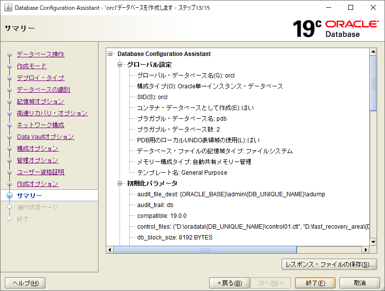The width and height of the screenshot is (385, 291).
Task: Maximize the Database Configuration Assistant window
Action: pos(351,8)
